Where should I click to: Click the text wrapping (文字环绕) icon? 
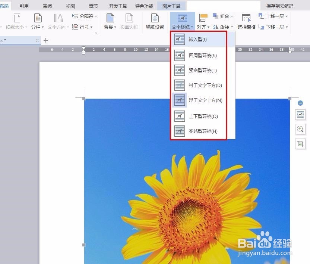pyautogui.click(x=182, y=18)
